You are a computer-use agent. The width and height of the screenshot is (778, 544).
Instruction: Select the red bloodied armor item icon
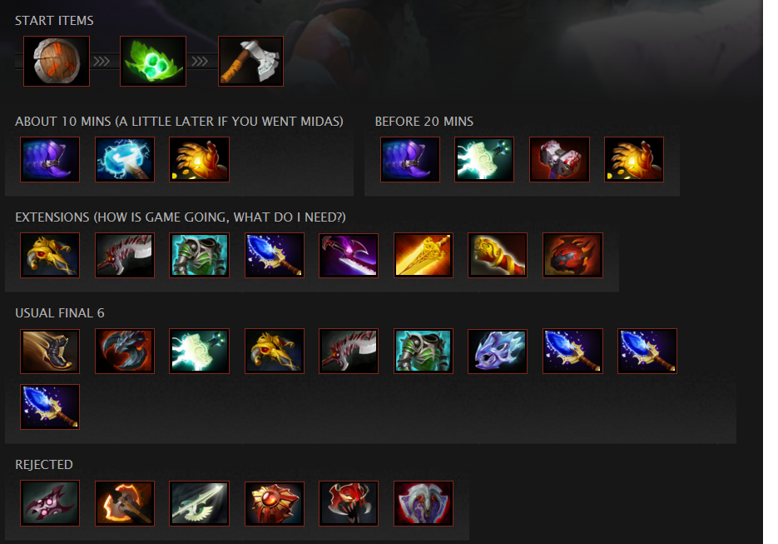coord(559,159)
